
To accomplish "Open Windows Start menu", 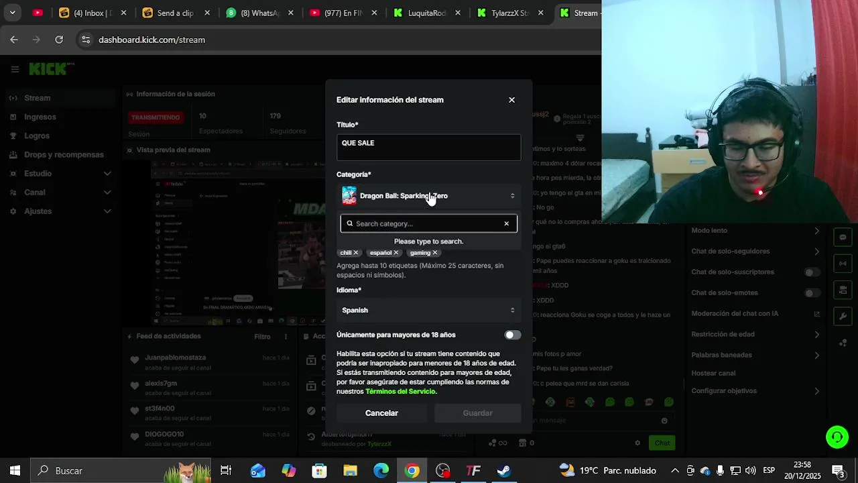I will click(15, 471).
